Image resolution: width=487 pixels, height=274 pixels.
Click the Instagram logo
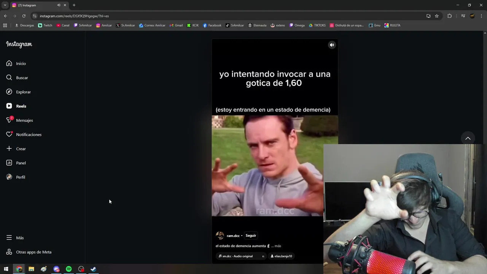(x=19, y=44)
